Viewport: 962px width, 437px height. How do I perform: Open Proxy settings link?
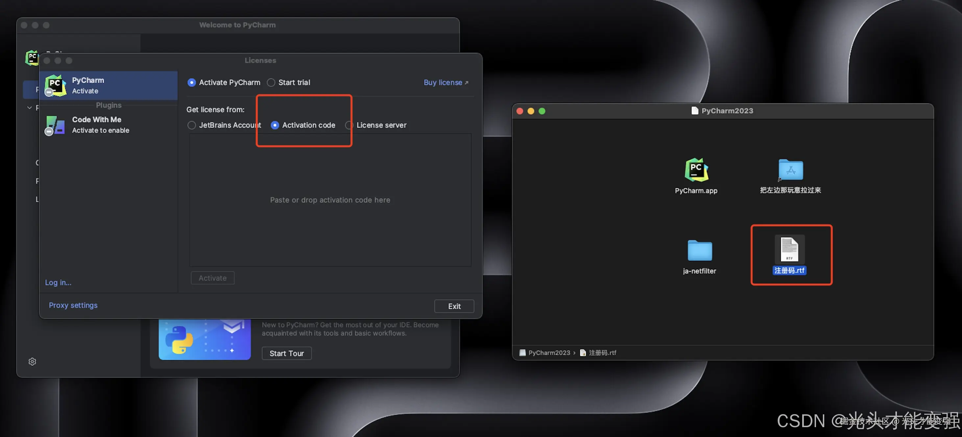click(73, 305)
